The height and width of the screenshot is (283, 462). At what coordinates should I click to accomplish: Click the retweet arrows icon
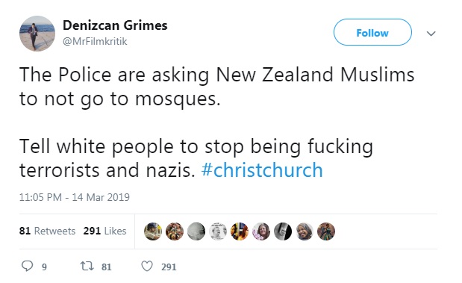[87, 266]
